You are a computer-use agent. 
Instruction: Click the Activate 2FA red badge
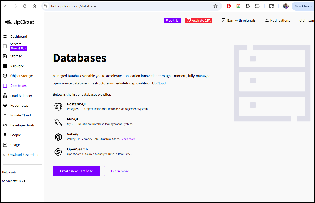[198, 21]
